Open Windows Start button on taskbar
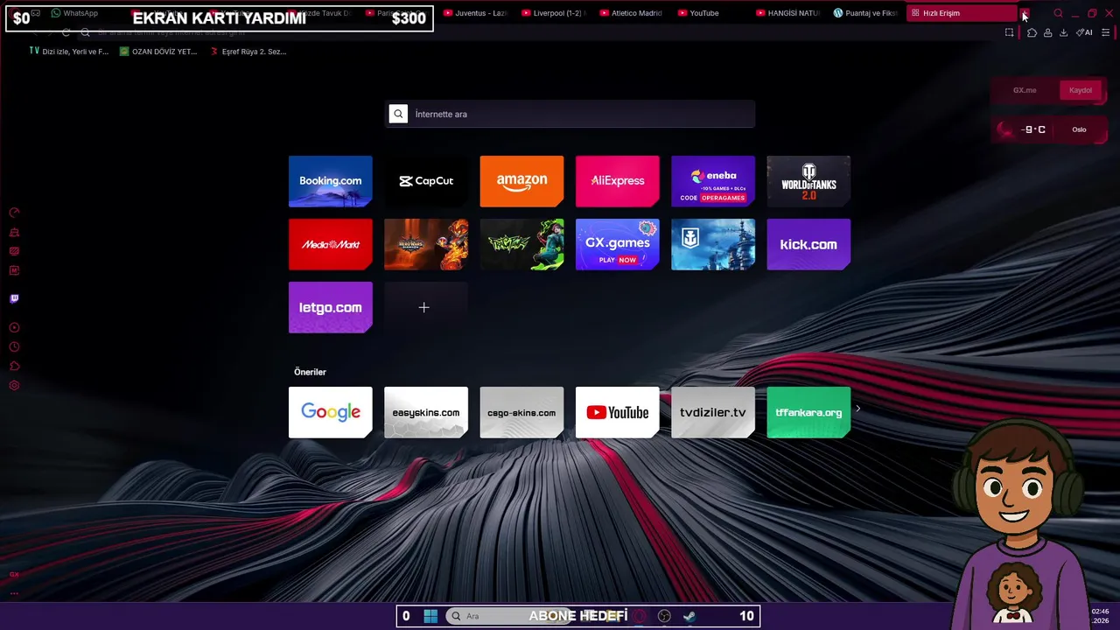 point(430,616)
